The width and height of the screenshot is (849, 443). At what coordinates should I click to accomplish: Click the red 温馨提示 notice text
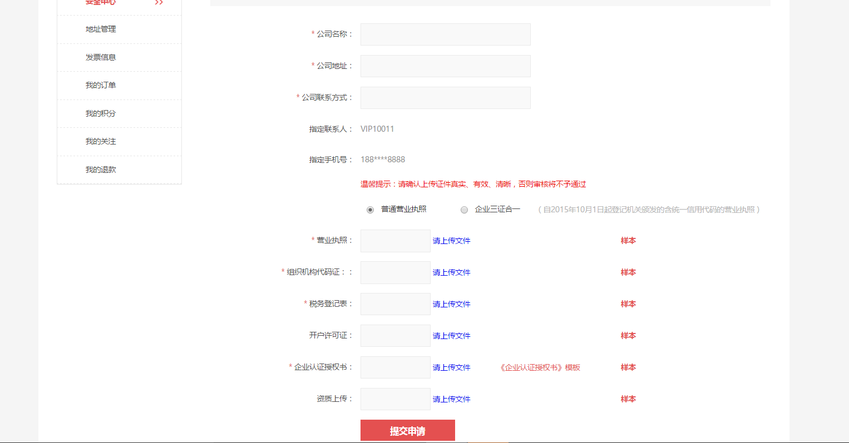tap(473, 184)
